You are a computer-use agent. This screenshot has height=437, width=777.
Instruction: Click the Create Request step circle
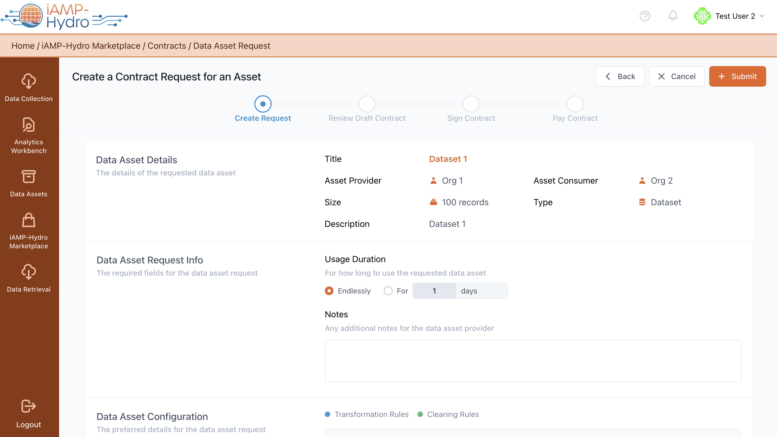[263, 104]
